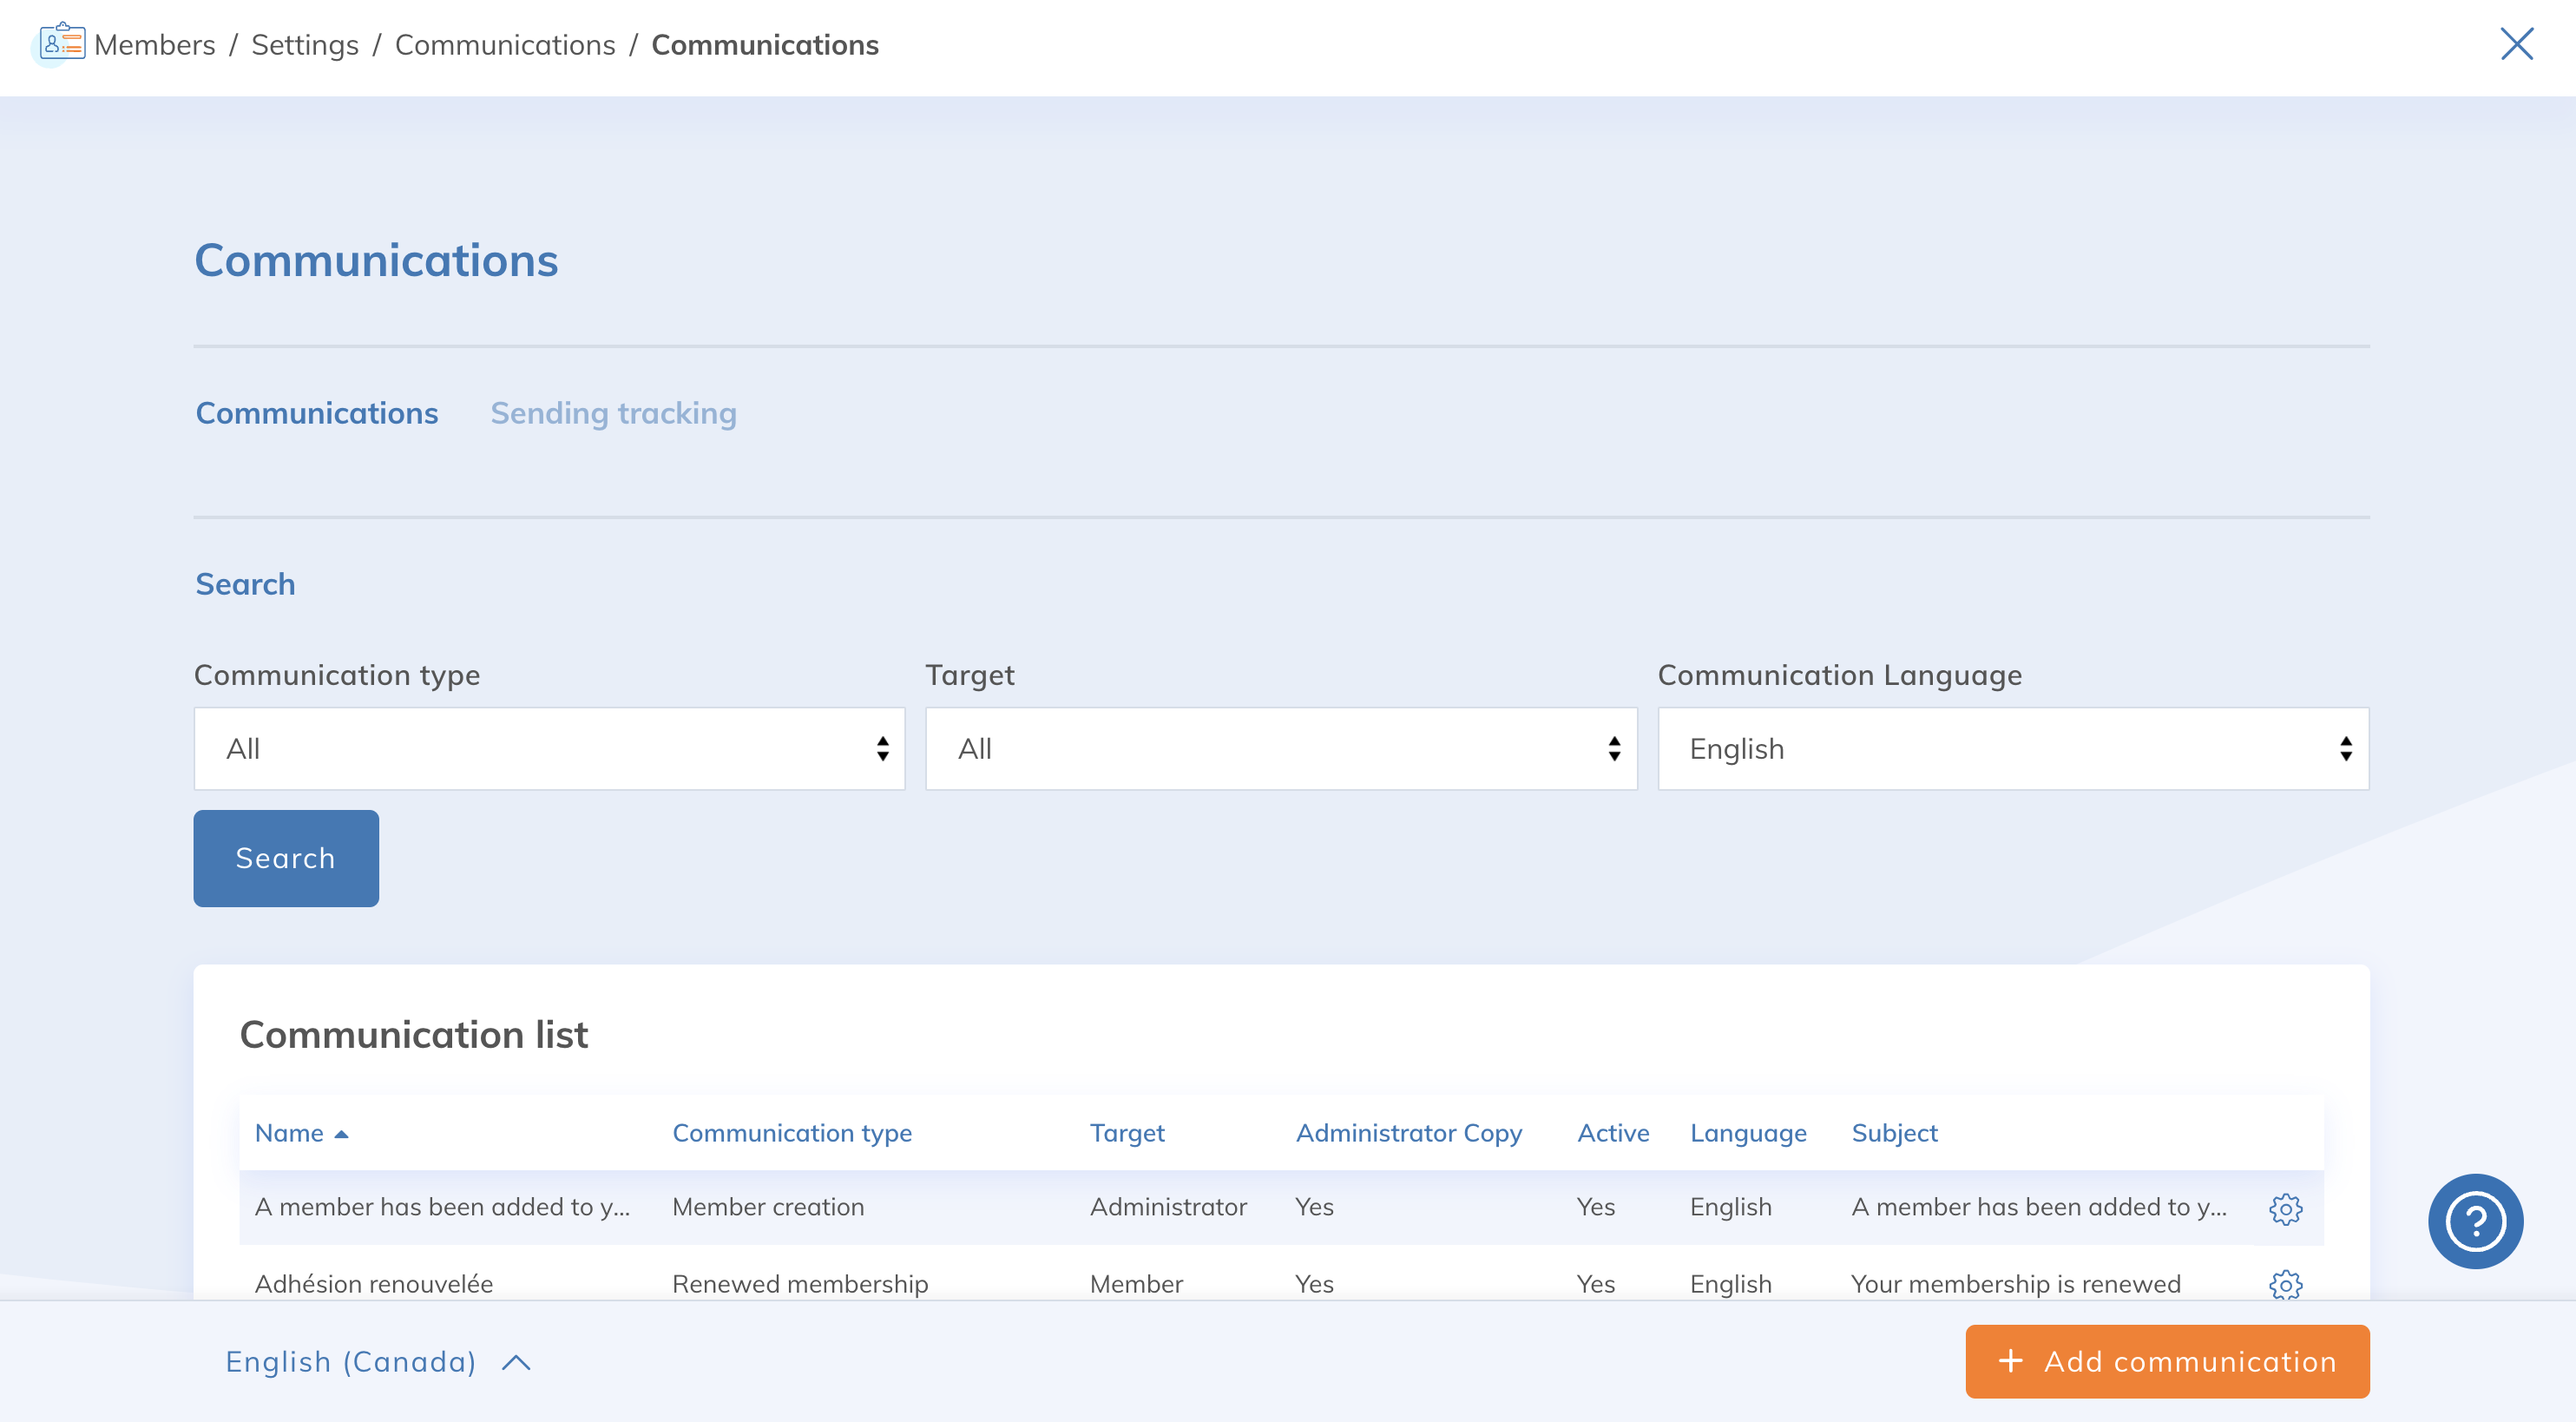Switch to the Sending tracking tab
The image size is (2576, 1422).
click(613, 413)
